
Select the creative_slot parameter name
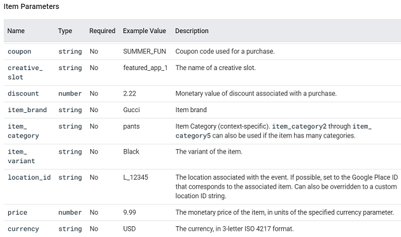click(x=25, y=73)
